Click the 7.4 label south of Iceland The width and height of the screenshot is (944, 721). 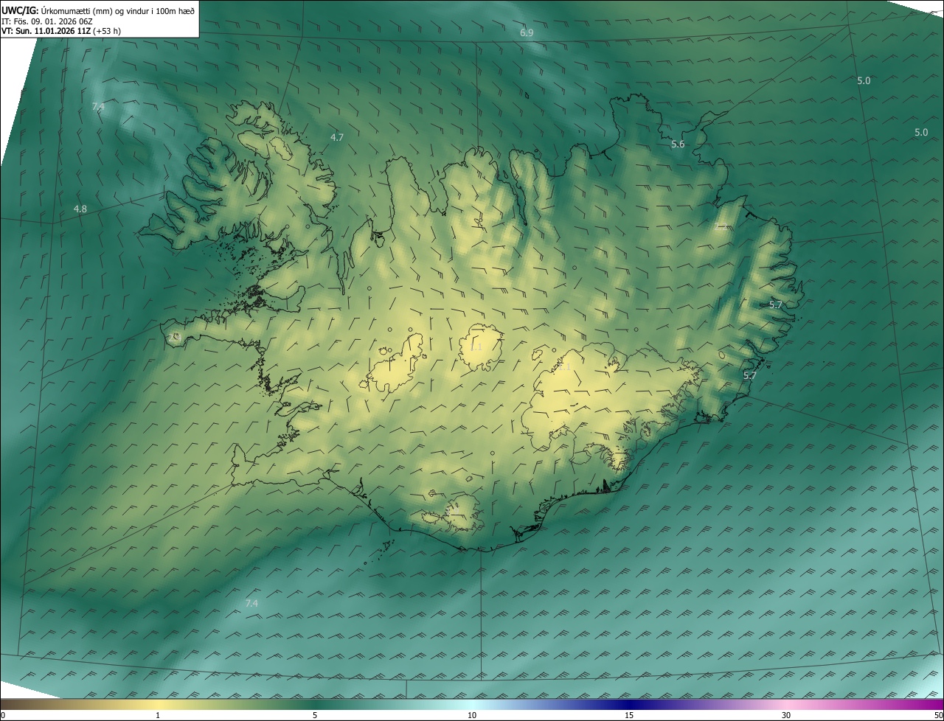point(251,604)
